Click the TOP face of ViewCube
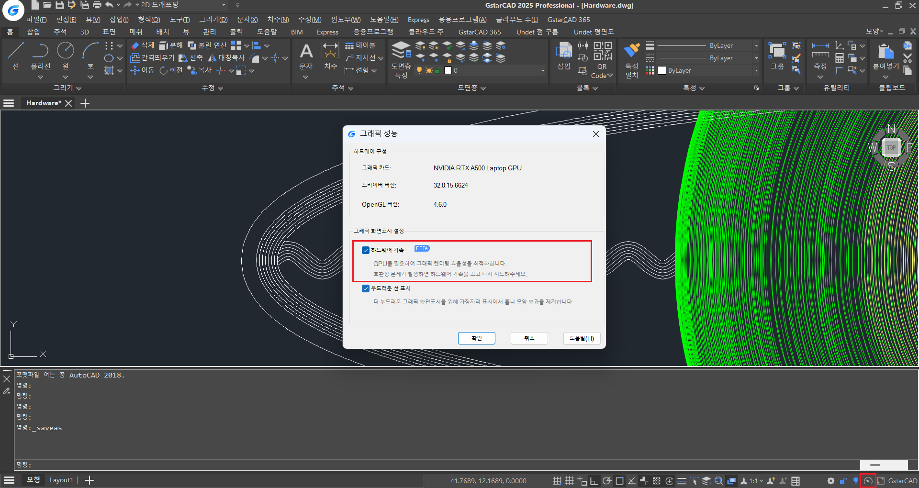Viewport: 919px width, 488px height. click(x=891, y=147)
